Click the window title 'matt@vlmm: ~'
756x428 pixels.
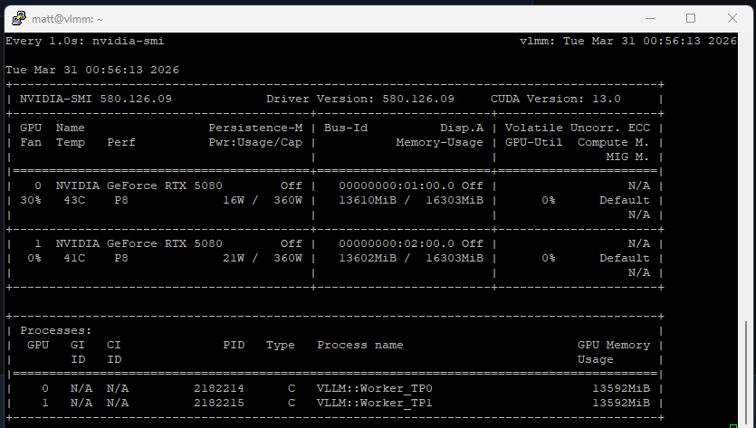click(68, 19)
